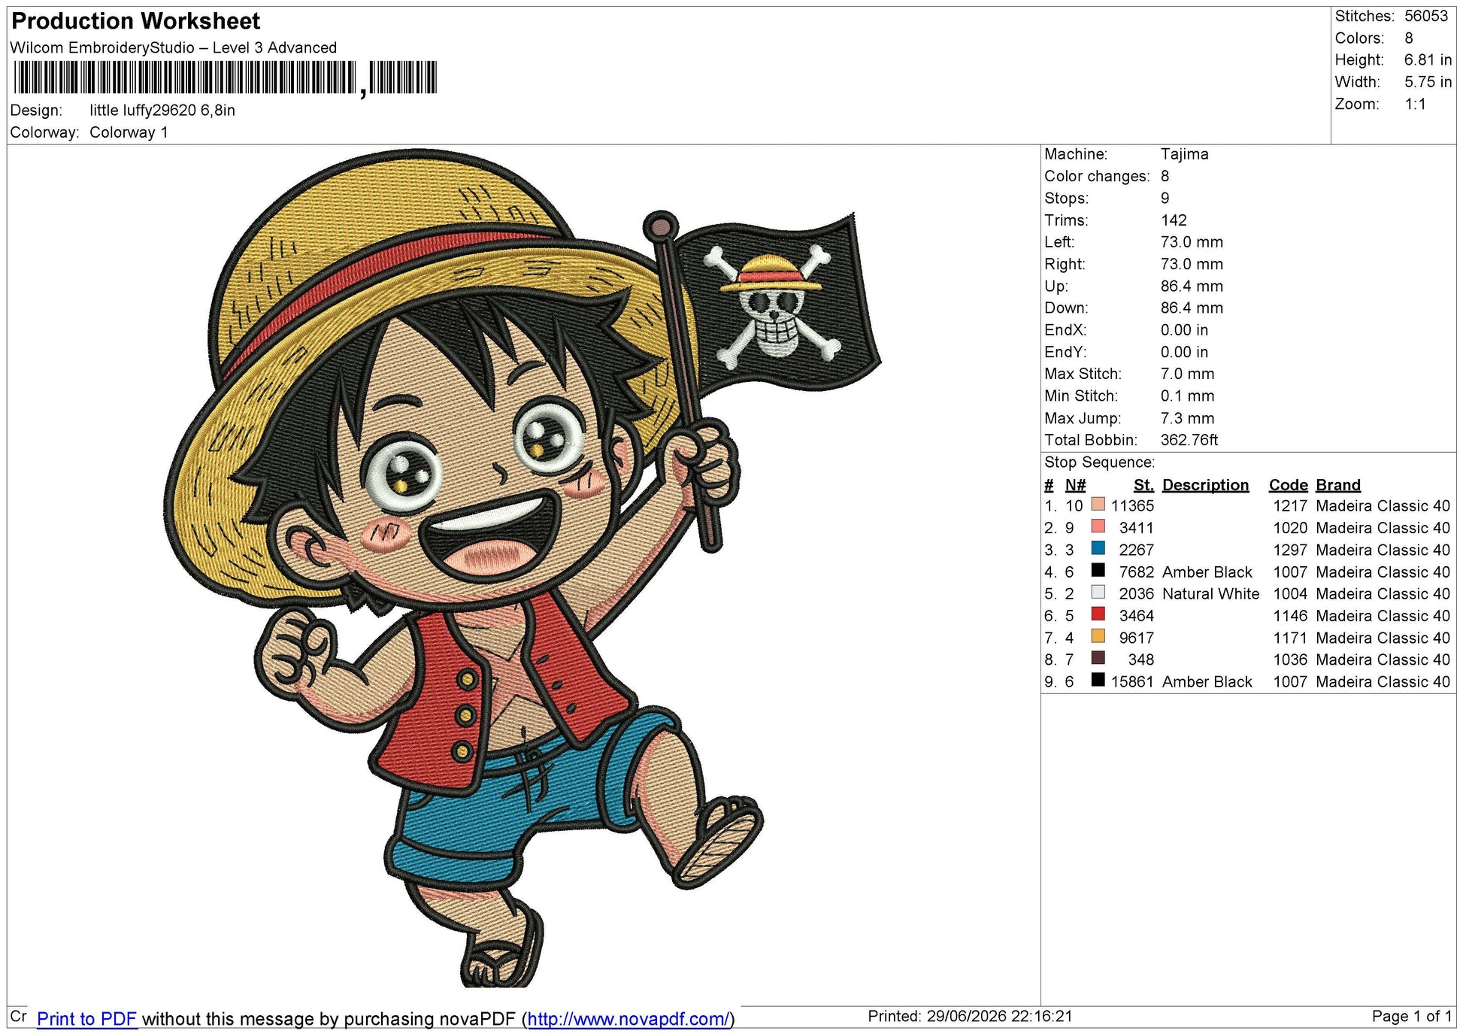Viewport: 1463px width, 1034px height.
Task: Select stitch count '9617' in stop 7
Action: pos(1136,638)
